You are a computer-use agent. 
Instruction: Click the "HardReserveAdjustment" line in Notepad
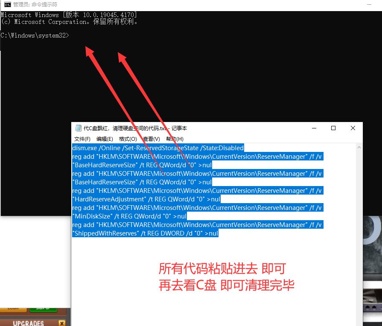146,199
